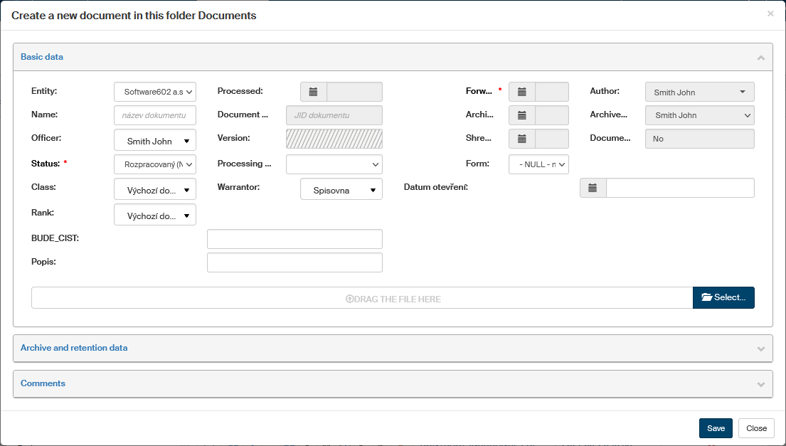This screenshot has height=446, width=786.
Task: Click the Save button
Action: pos(716,428)
